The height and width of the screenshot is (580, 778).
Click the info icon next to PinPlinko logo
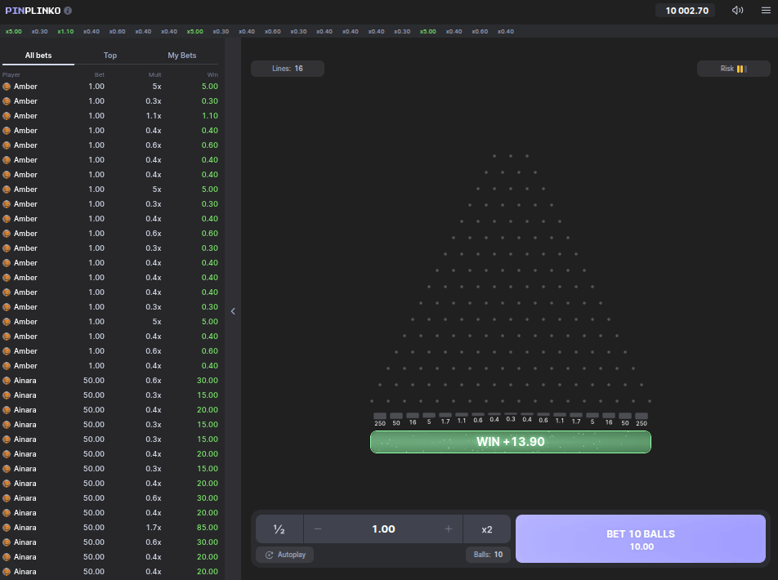point(68,11)
